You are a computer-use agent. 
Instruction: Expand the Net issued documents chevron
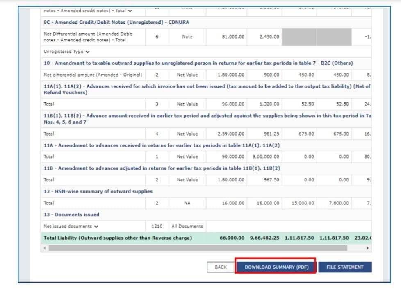[96, 226]
